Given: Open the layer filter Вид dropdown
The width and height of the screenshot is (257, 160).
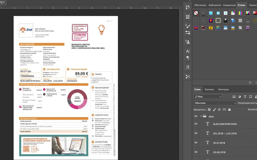Looking at the screenshot, I should [x=207, y=97].
